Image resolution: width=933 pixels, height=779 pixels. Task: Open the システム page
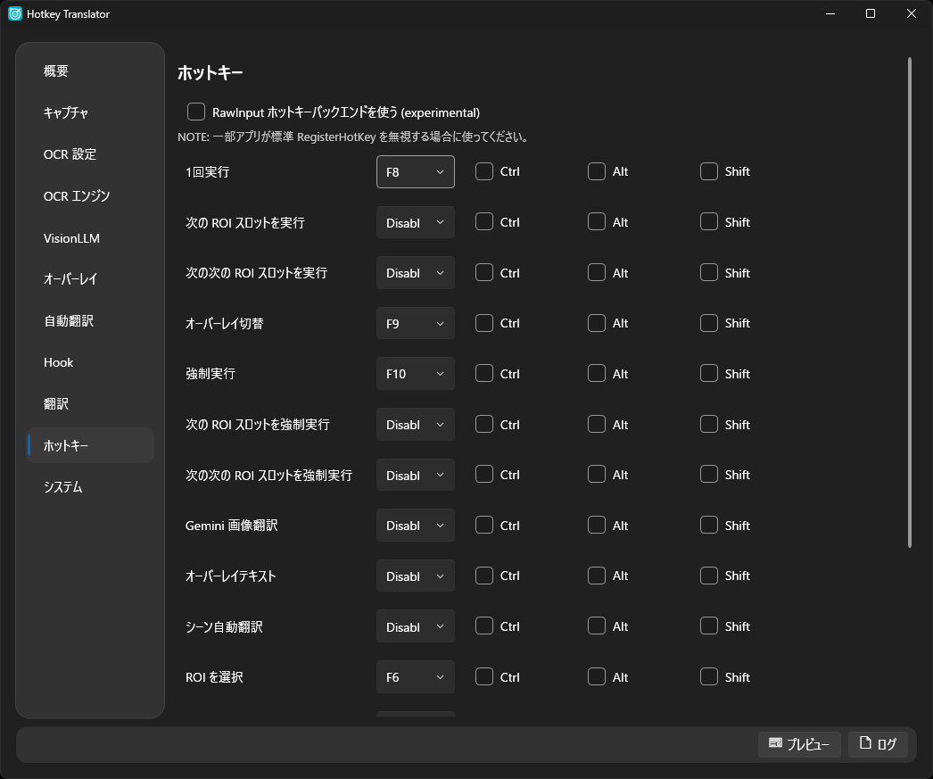tap(90, 487)
